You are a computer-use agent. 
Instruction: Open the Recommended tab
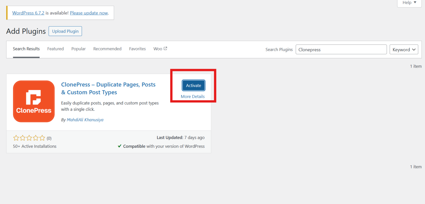(107, 49)
